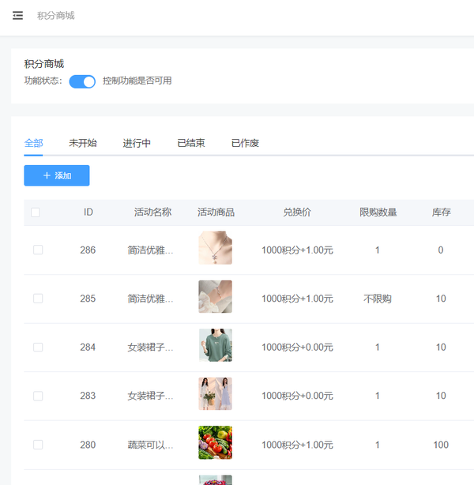Open the 已结束 tab

coord(191,143)
